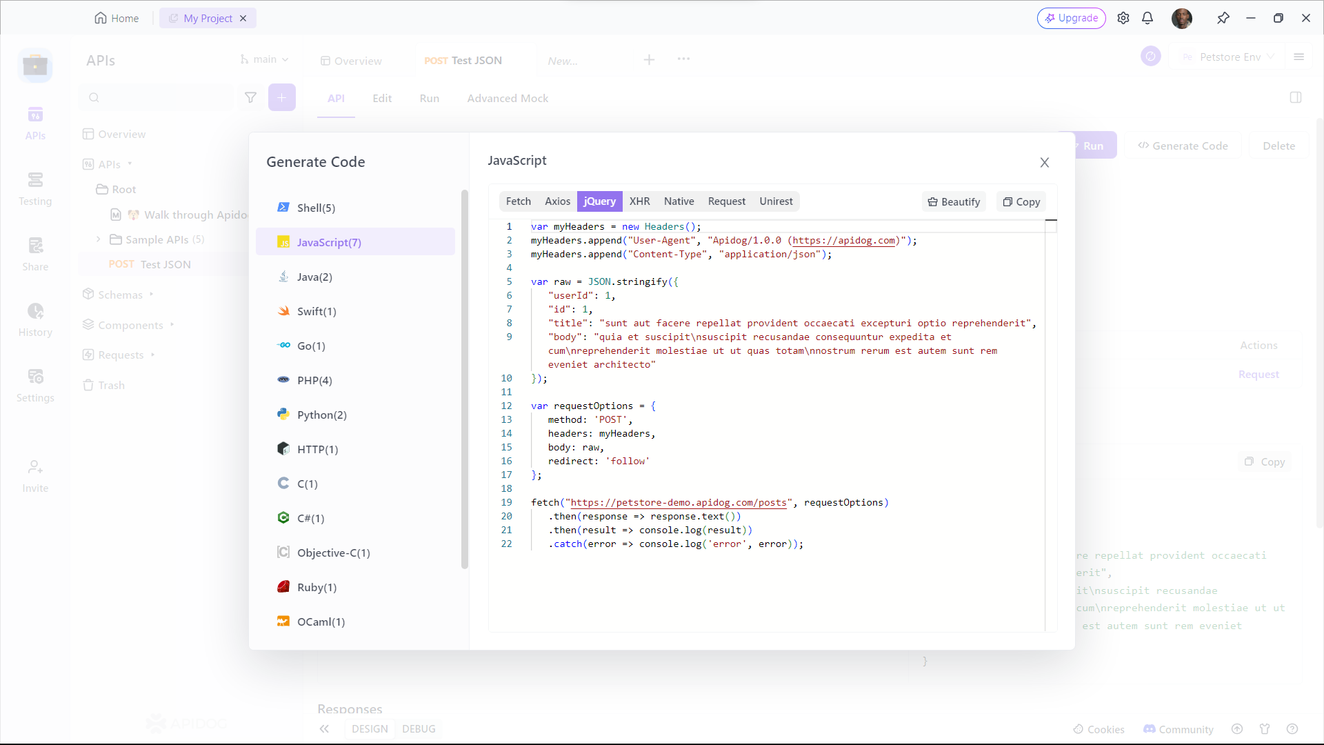Click Invite in sidebar
The height and width of the screenshot is (745, 1324).
tap(35, 476)
